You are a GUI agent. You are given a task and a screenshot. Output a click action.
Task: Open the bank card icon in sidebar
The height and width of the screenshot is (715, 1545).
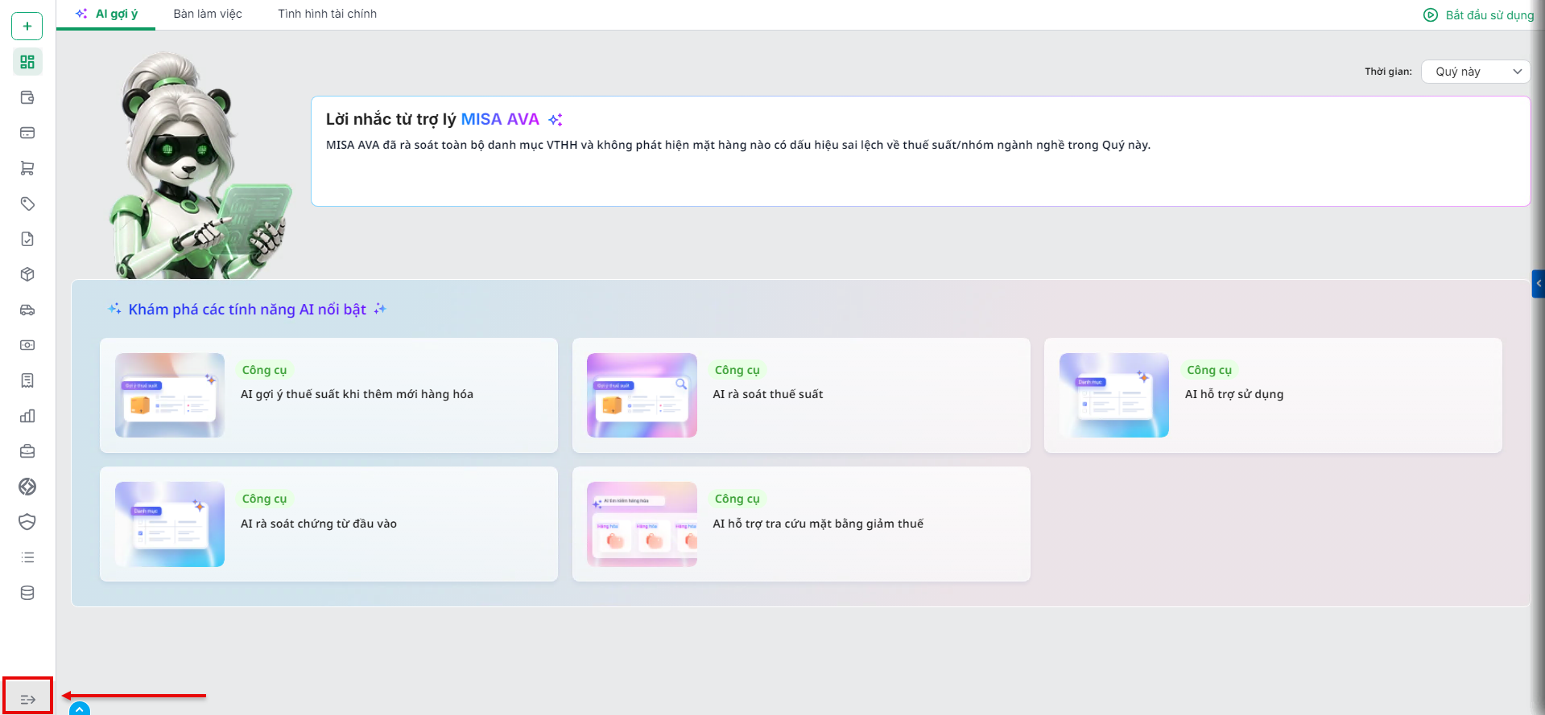27,133
